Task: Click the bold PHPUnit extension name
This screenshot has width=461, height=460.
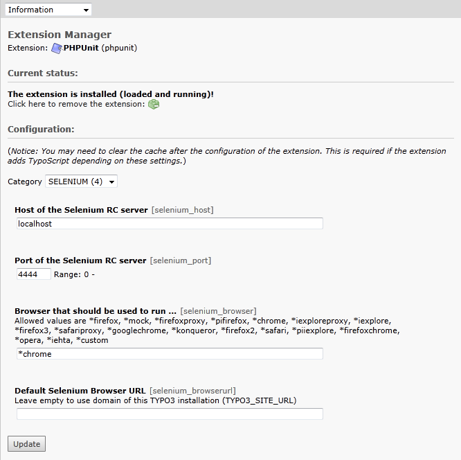Action: (x=81, y=48)
